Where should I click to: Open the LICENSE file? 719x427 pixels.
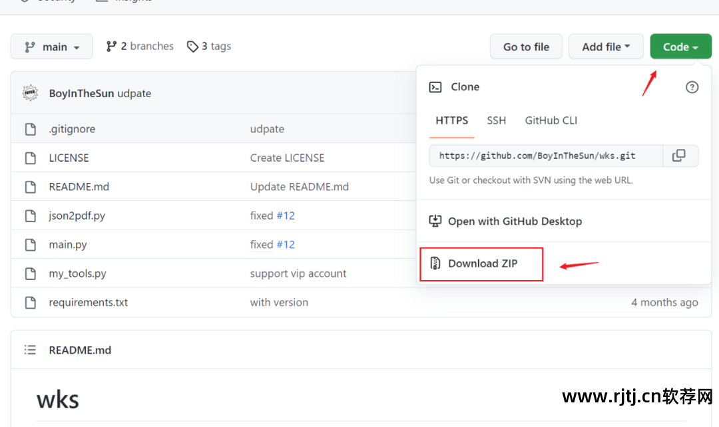69,158
